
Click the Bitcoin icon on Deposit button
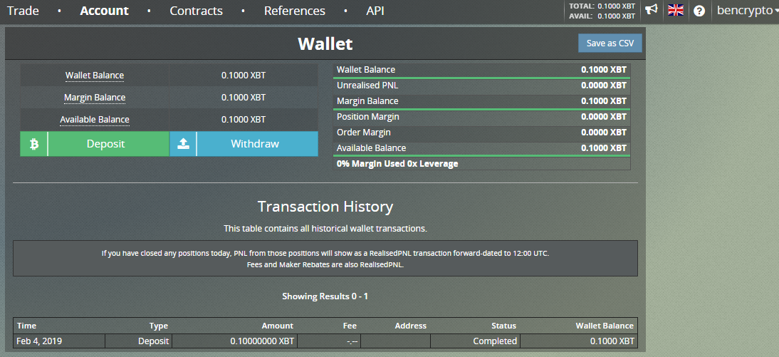[33, 144]
